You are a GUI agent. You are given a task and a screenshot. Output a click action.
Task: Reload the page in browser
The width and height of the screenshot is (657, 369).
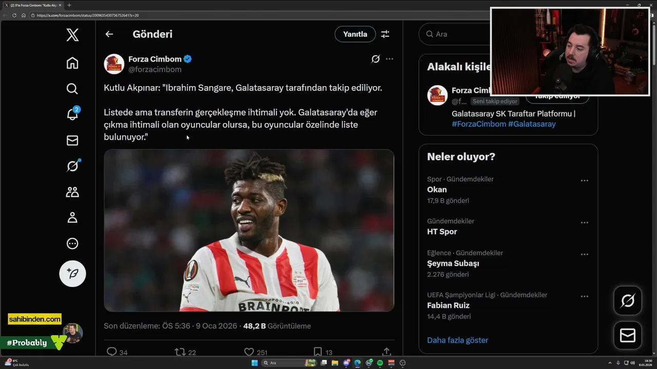[x=14, y=15]
